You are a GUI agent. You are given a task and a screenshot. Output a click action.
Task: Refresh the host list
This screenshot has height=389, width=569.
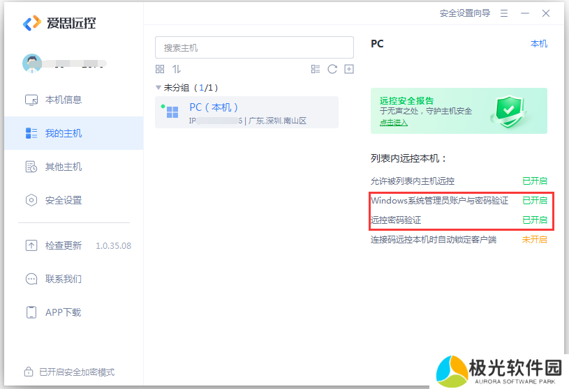[332, 69]
